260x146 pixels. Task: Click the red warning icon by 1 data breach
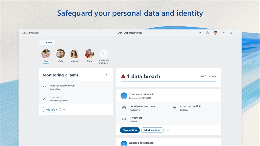pos(123,76)
